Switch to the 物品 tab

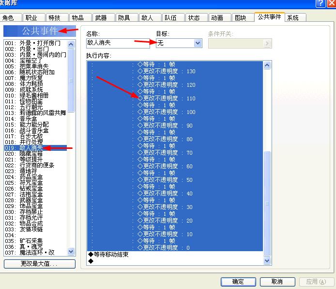click(x=80, y=17)
